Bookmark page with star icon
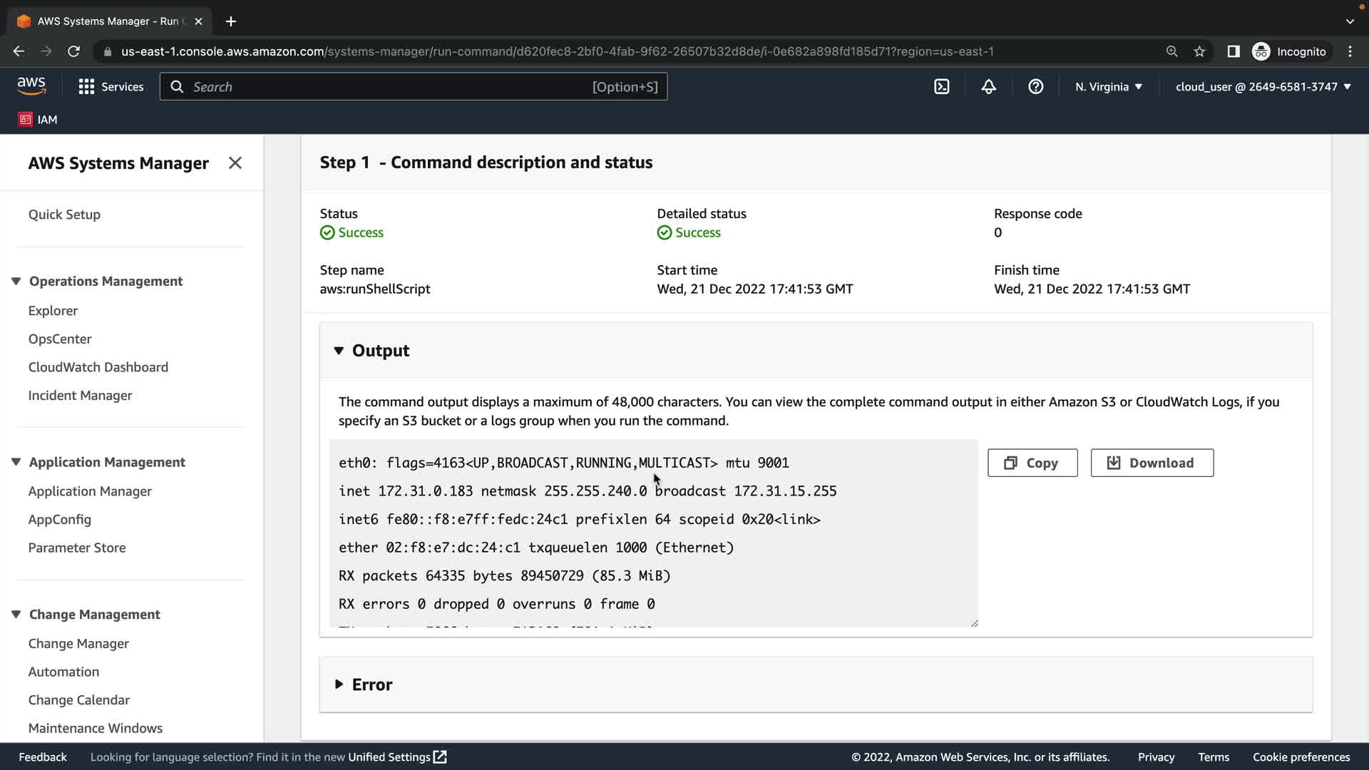Screen dimensions: 1369x770 (1199, 51)
